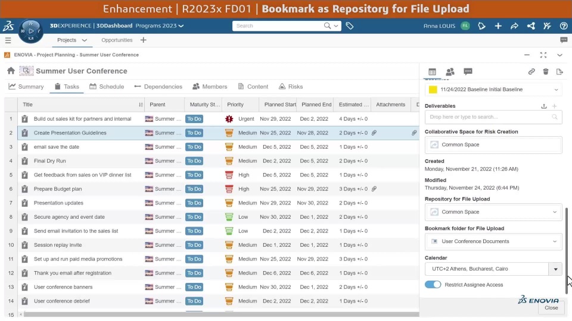Click attachment paperclip in Prepare Budget plan row
This screenshot has height=321, width=572.
point(374,189)
